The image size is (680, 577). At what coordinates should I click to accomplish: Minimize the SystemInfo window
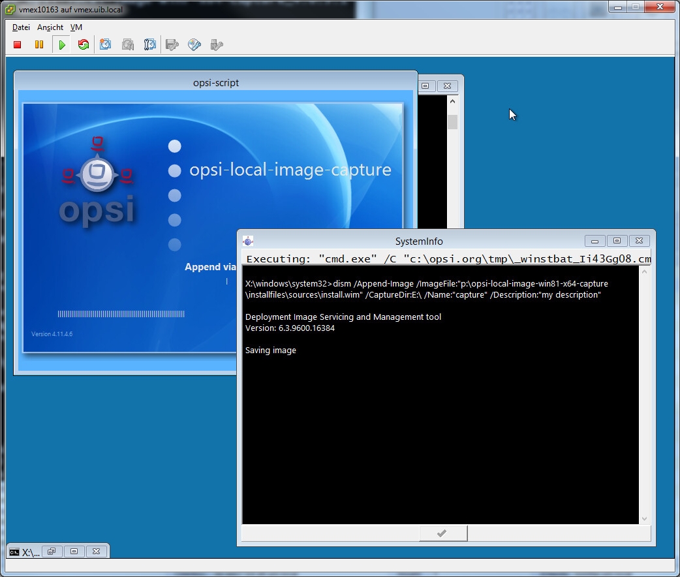pyautogui.click(x=595, y=241)
